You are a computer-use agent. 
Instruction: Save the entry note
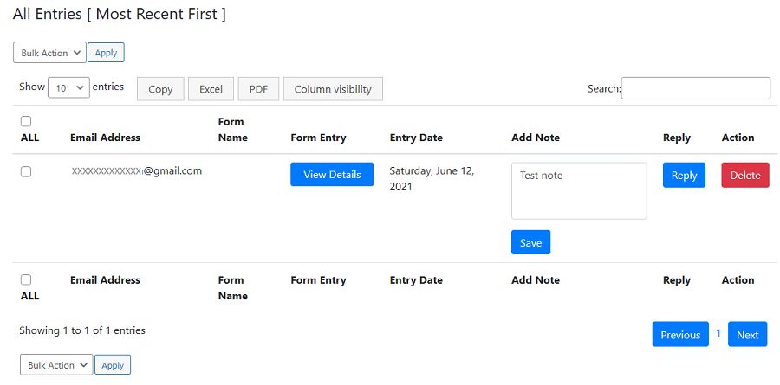[530, 243]
